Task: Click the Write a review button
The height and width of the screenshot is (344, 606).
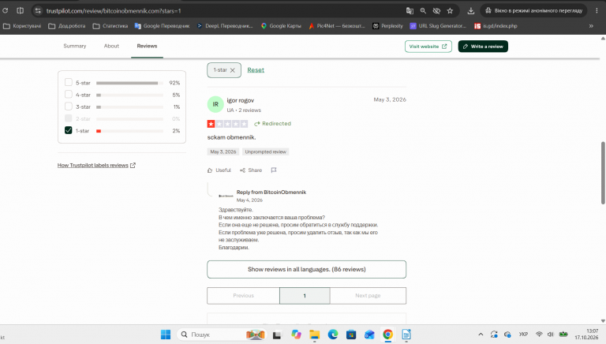Action: [x=483, y=47]
